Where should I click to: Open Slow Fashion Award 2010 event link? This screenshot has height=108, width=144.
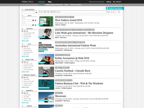tap(69, 20)
